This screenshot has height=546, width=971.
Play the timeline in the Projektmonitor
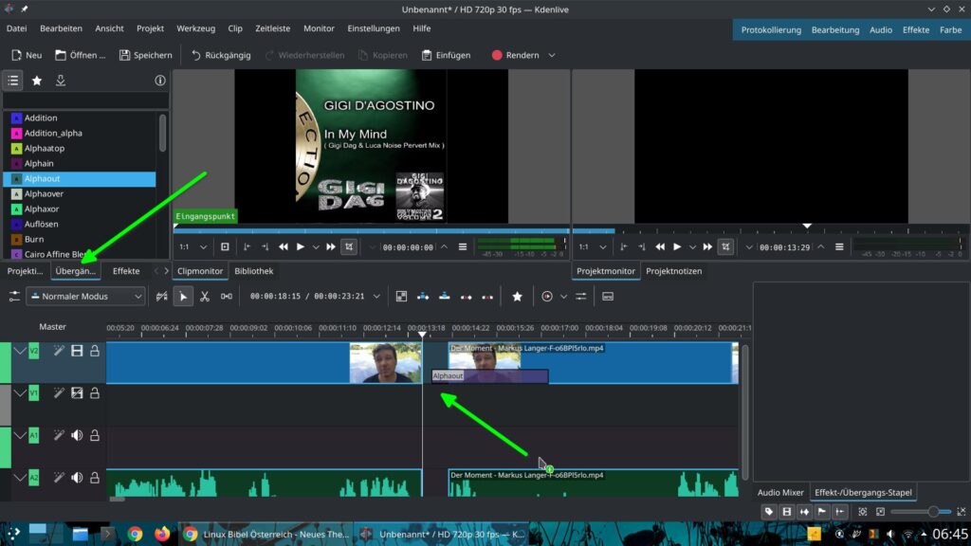pyautogui.click(x=677, y=247)
